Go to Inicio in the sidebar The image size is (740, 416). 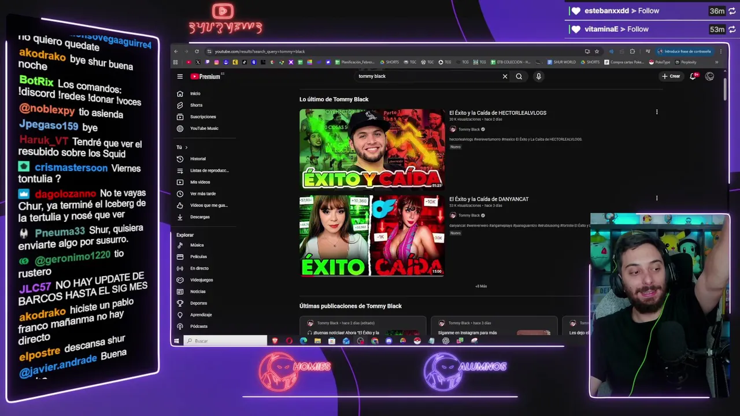point(195,94)
